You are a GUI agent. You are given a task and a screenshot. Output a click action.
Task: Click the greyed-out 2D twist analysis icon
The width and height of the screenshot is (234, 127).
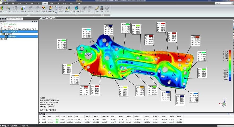[15, 9]
